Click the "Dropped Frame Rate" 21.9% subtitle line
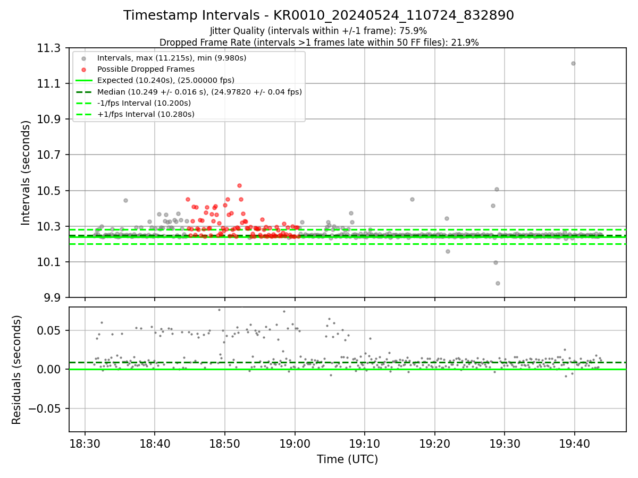 point(319,42)
